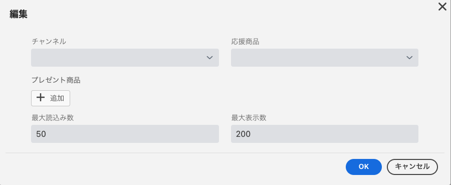The image size is (451, 185).
Task: Focus the 最大表示数 input field
Action: click(x=324, y=134)
